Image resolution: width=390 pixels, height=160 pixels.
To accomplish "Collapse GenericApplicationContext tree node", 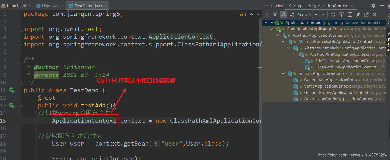I will 283,74.
